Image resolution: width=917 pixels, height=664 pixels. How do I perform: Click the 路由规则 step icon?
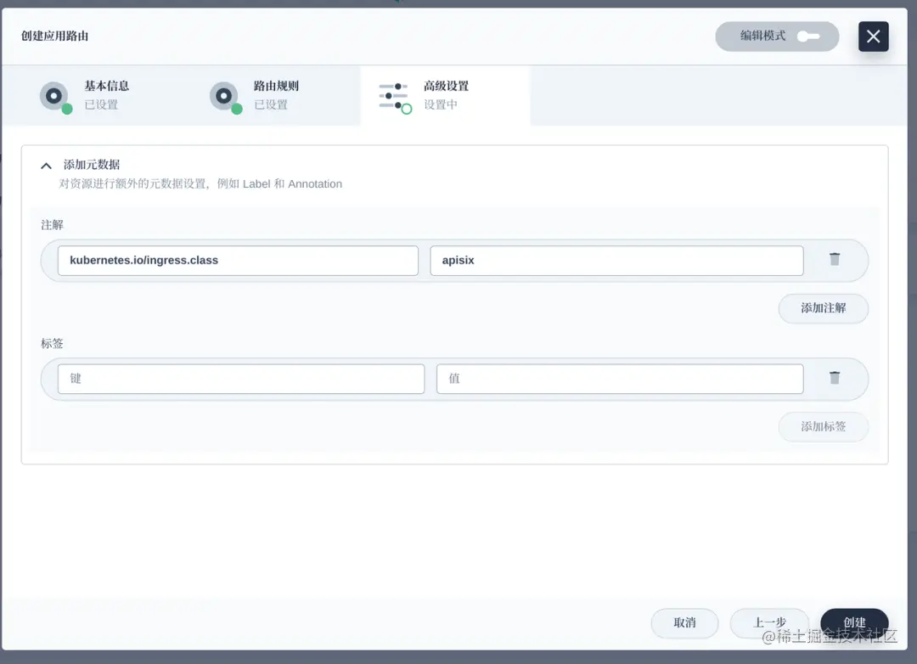click(225, 97)
